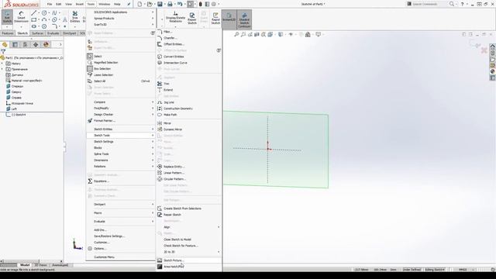Choose Convert Entities from submenu
The width and height of the screenshot is (496, 279).
189,57
